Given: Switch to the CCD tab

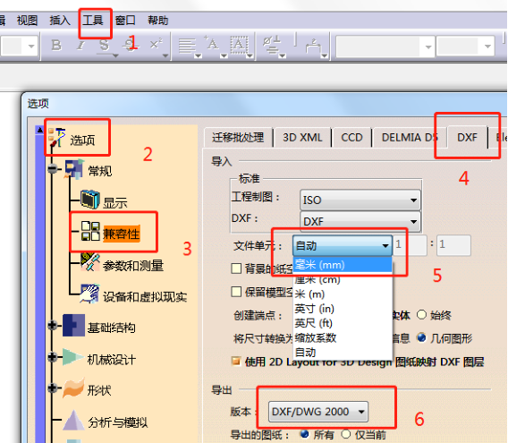Looking at the screenshot, I should coord(351,138).
